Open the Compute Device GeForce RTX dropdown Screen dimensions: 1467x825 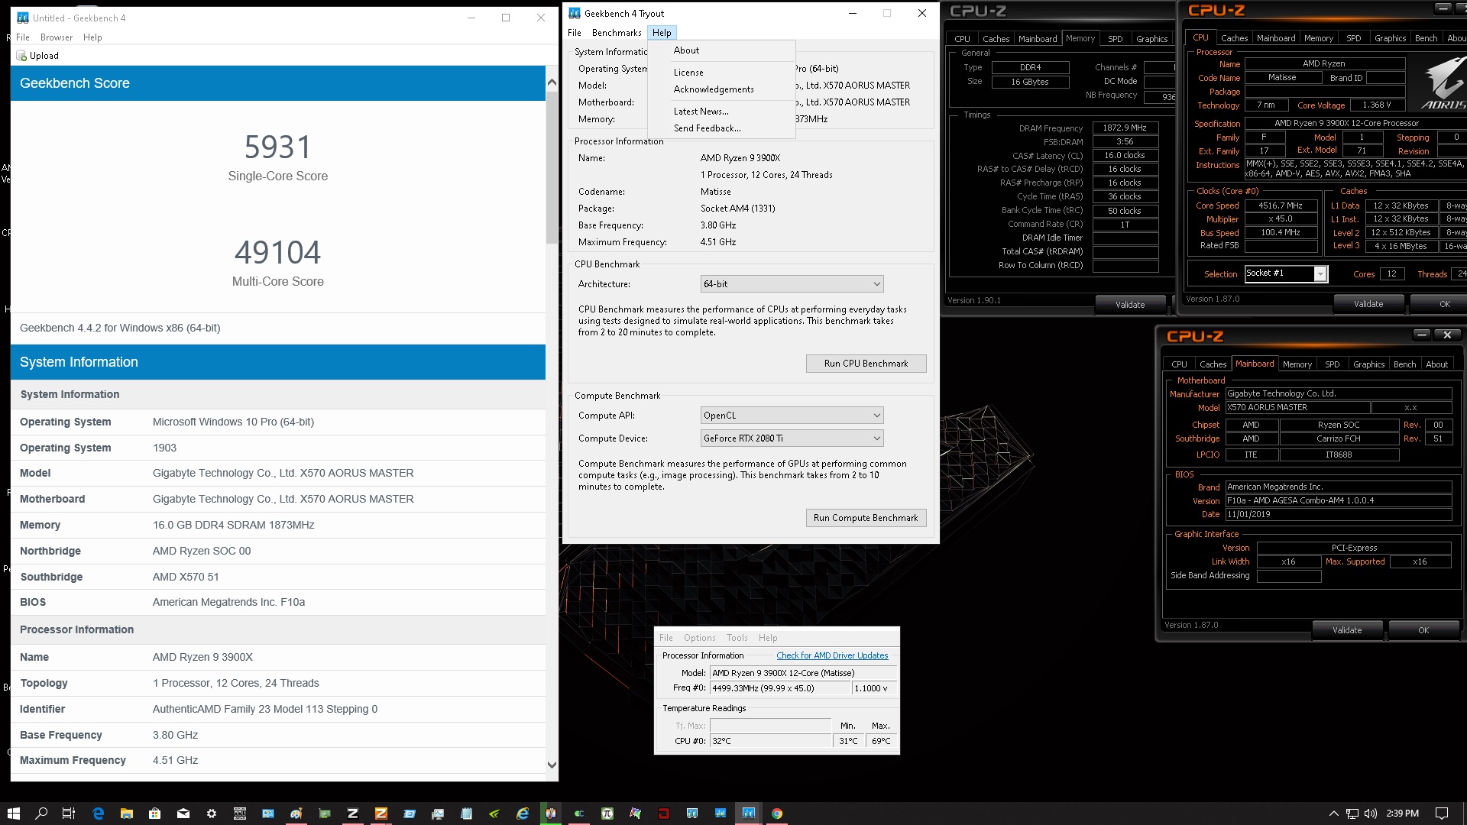tap(792, 438)
